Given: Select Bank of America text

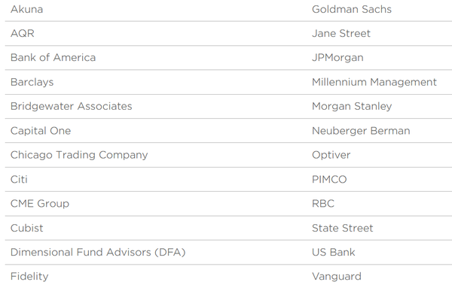Looking at the screenshot, I should pos(53,58).
